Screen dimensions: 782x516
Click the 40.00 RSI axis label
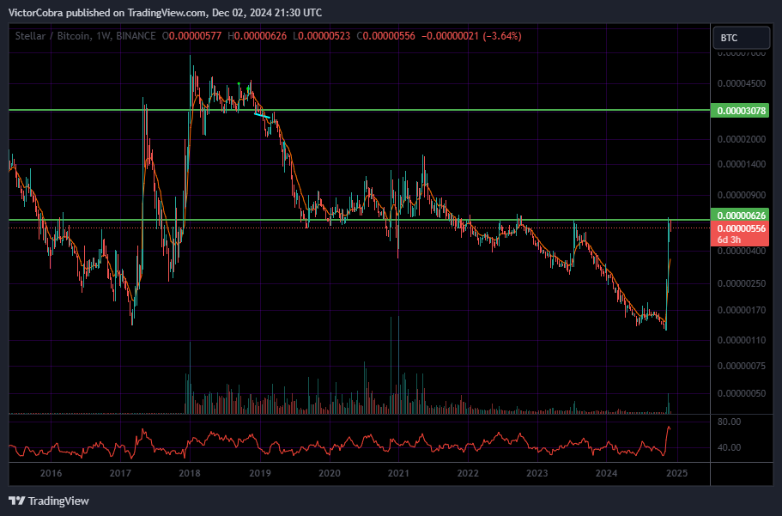point(729,447)
